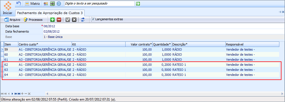Refresh data with blue arrows icon

pos(83,20)
